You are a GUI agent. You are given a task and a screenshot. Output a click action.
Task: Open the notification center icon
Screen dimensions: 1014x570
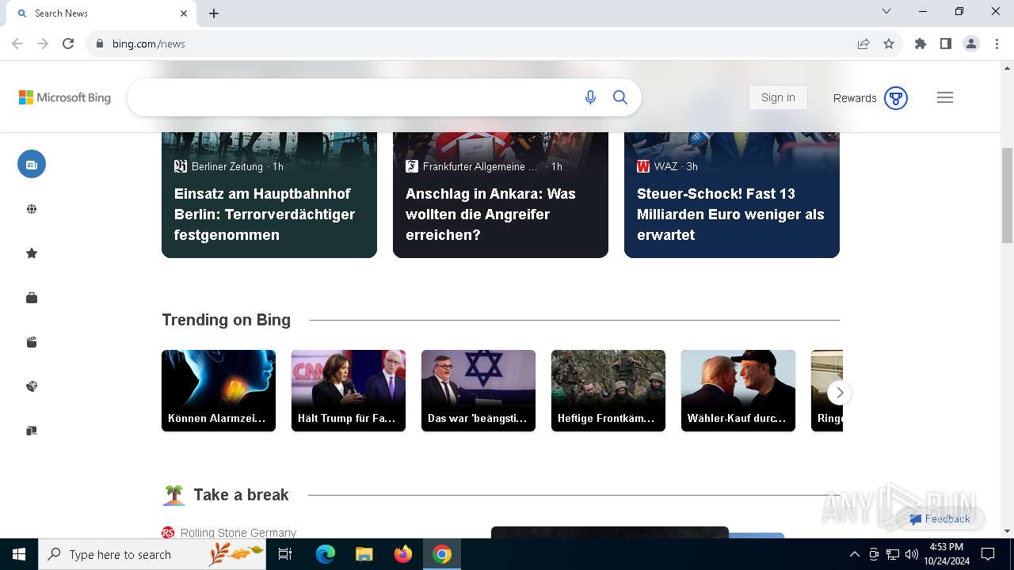coord(988,554)
